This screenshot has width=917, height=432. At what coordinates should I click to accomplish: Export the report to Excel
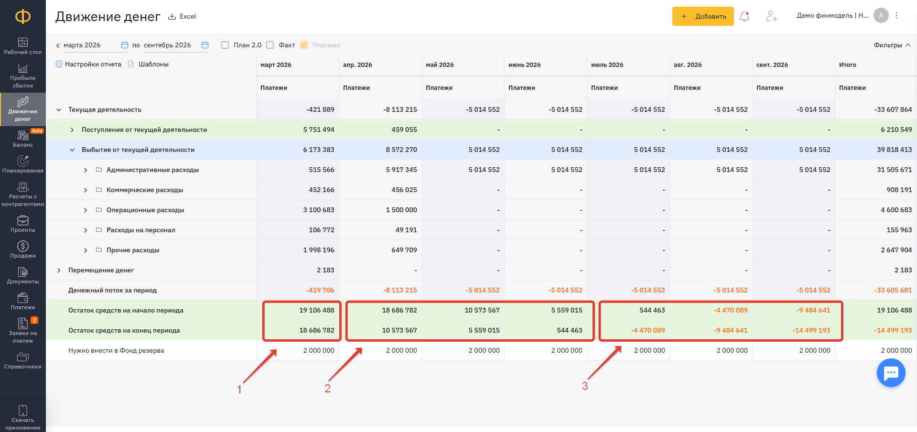(x=182, y=16)
